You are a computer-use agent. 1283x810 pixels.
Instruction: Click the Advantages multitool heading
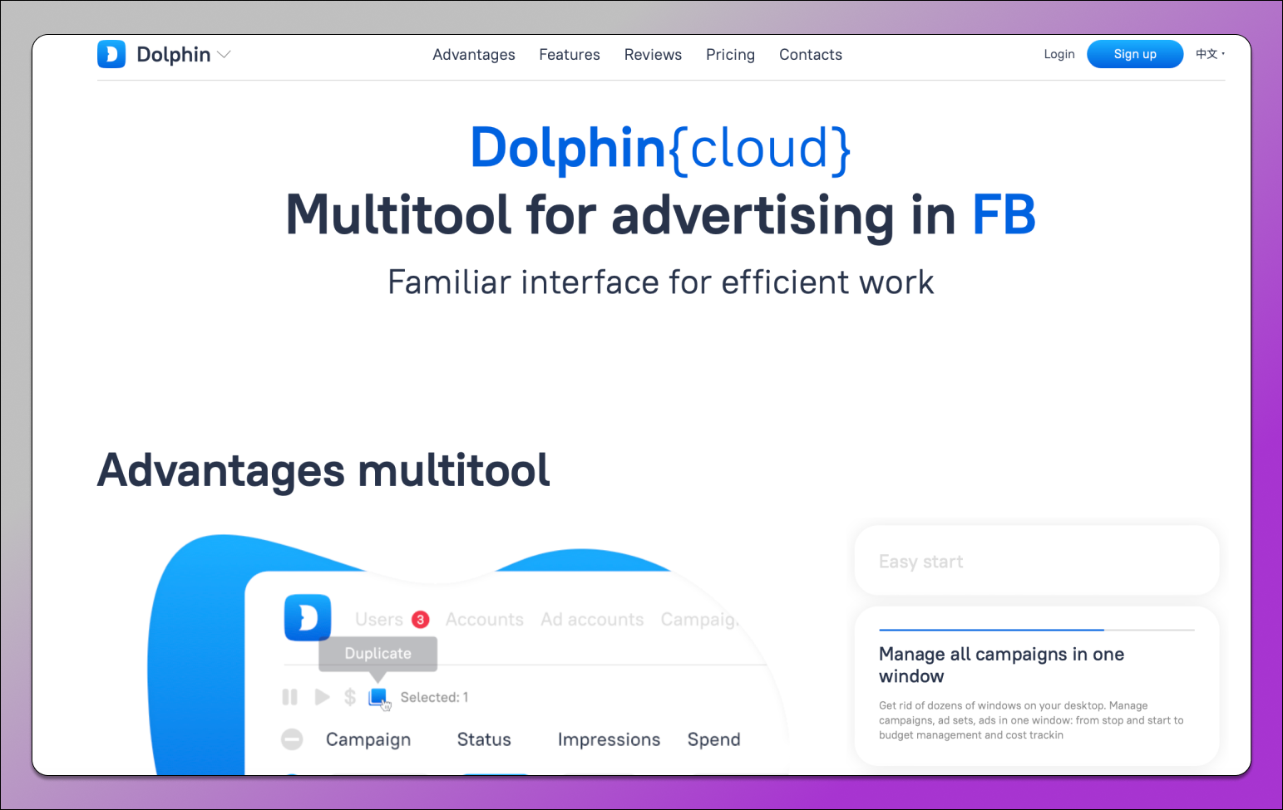(x=323, y=470)
